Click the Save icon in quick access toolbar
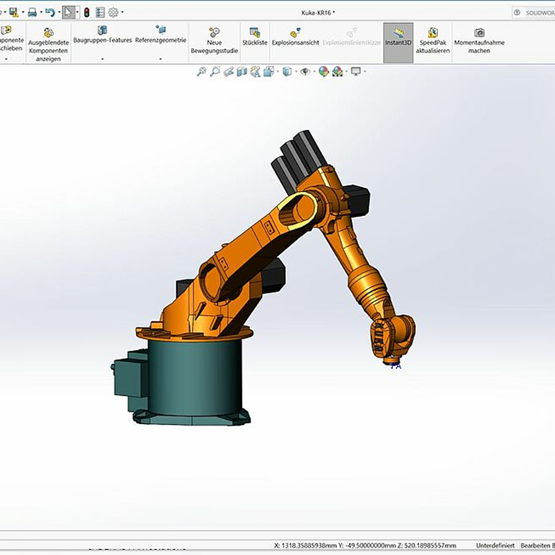The height and width of the screenshot is (555, 555). coord(14,12)
